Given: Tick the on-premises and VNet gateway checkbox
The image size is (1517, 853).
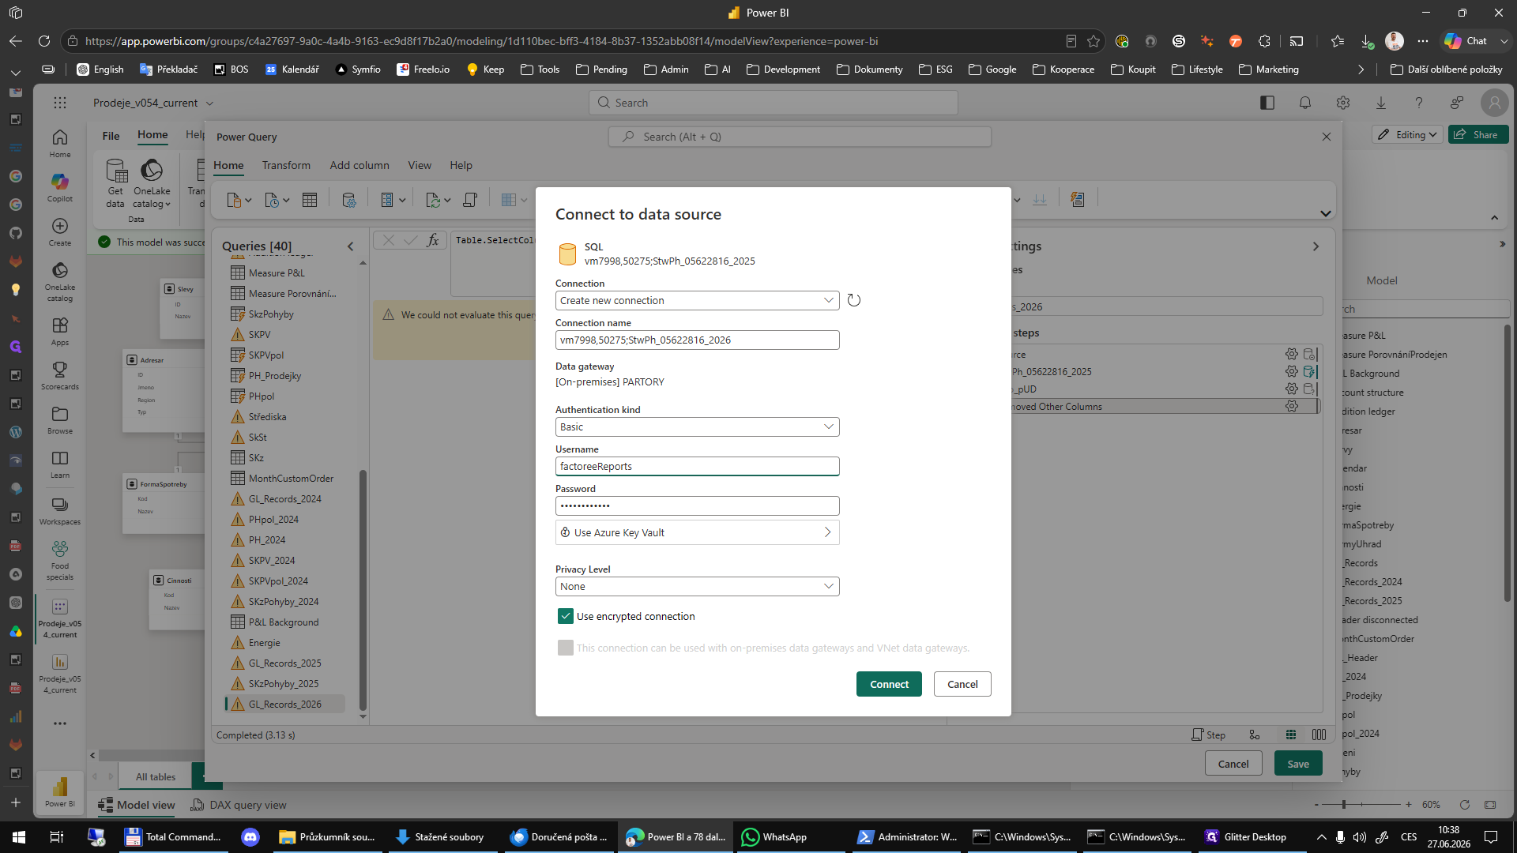Looking at the screenshot, I should pos(566,648).
